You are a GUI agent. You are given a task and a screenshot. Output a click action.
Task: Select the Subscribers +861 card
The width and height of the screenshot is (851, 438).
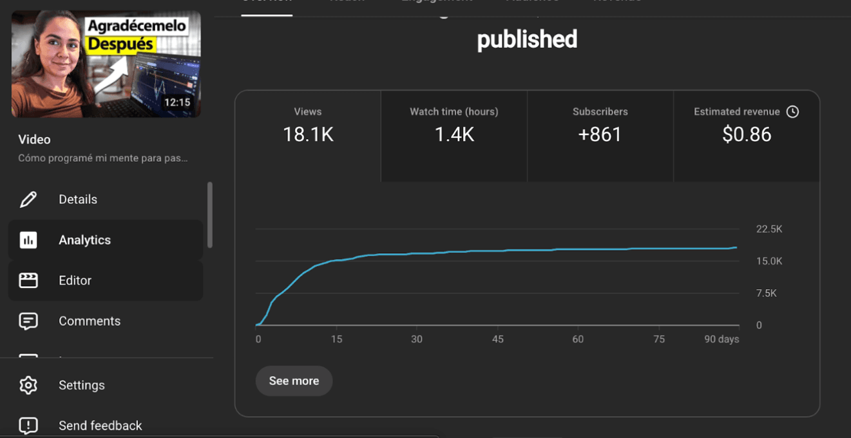coord(600,136)
